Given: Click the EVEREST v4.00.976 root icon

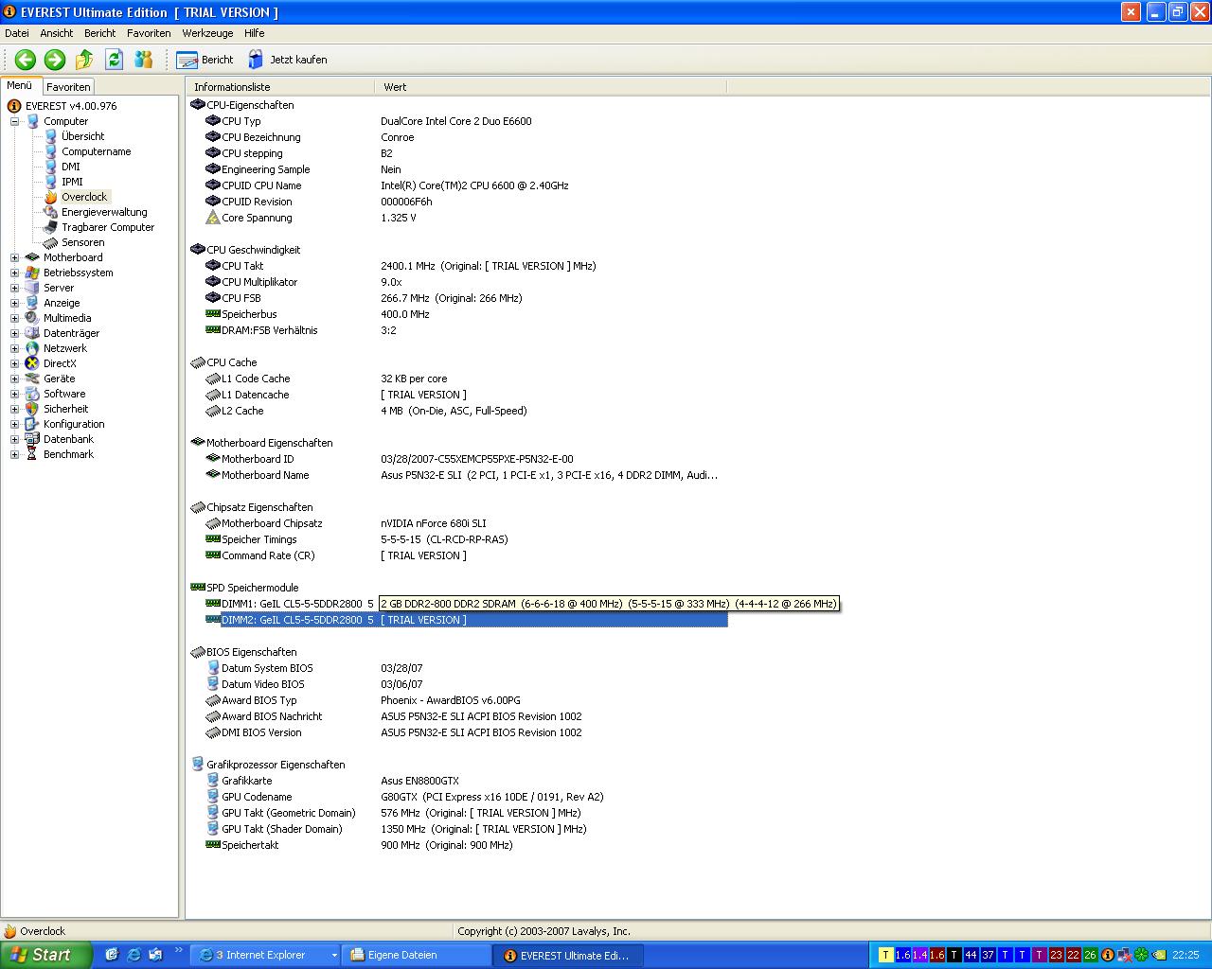Looking at the screenshot, I should click(14, 106).
